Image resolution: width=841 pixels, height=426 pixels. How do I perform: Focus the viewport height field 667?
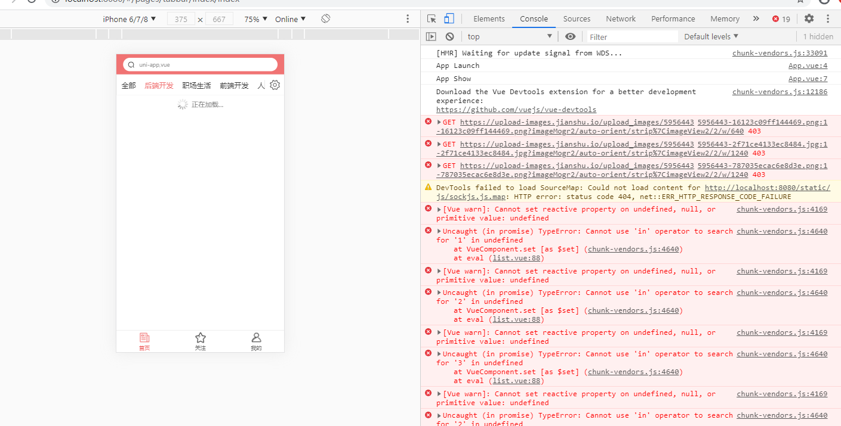[219, 19]
